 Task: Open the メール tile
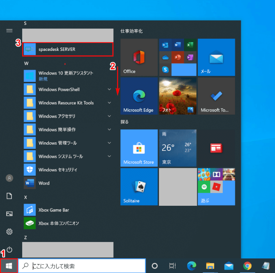point(216,57)
